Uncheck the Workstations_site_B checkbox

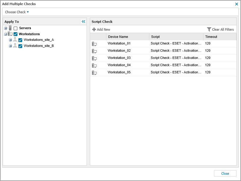click(x=20, y=46)
